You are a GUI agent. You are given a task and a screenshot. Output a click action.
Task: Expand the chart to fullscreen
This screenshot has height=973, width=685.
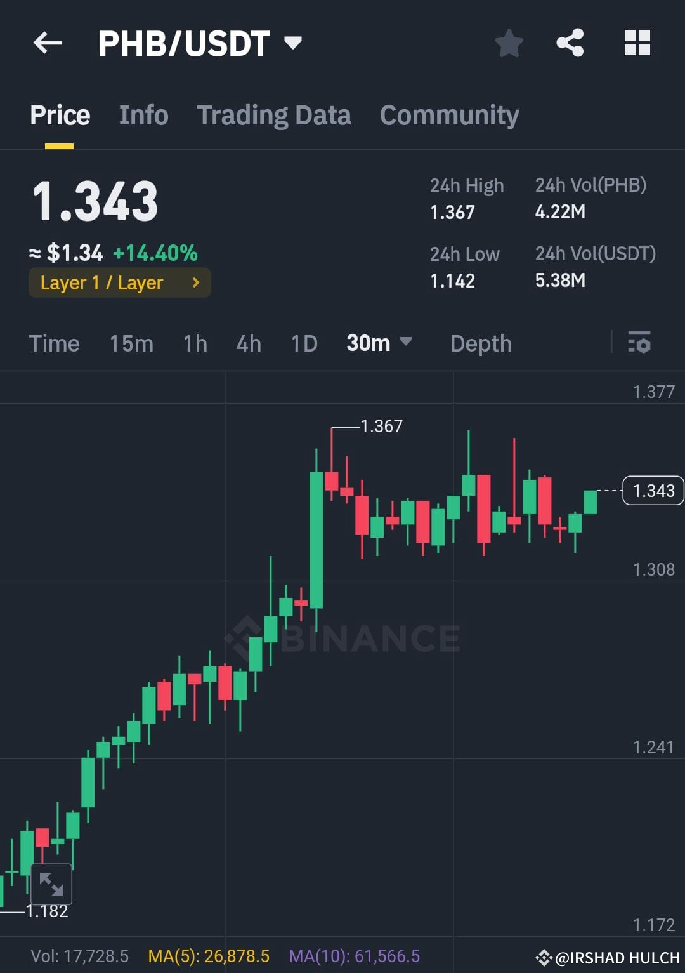pyautogui.click(x=51, y=883)
